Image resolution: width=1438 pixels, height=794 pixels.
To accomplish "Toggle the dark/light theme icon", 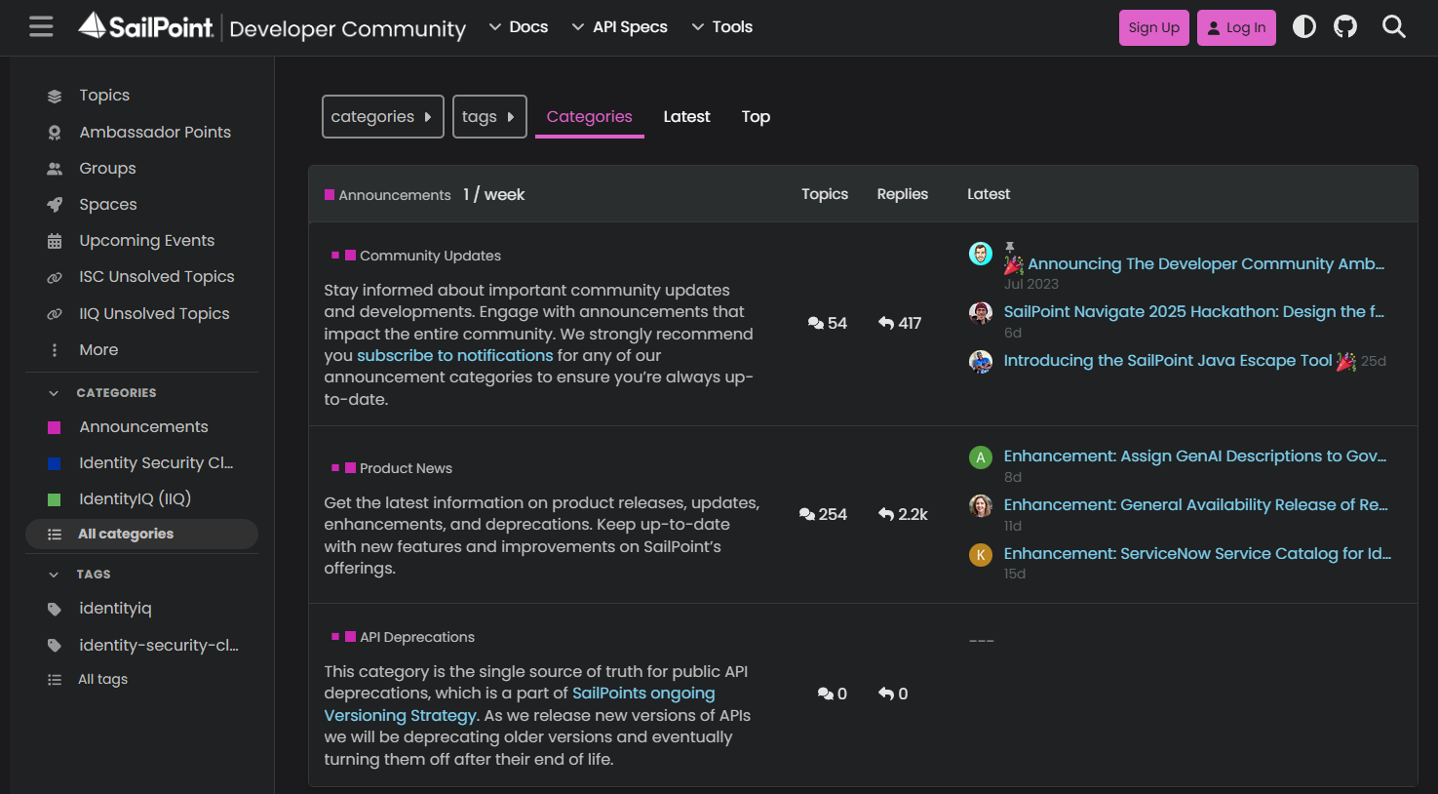I will [x=1304, y=26].
